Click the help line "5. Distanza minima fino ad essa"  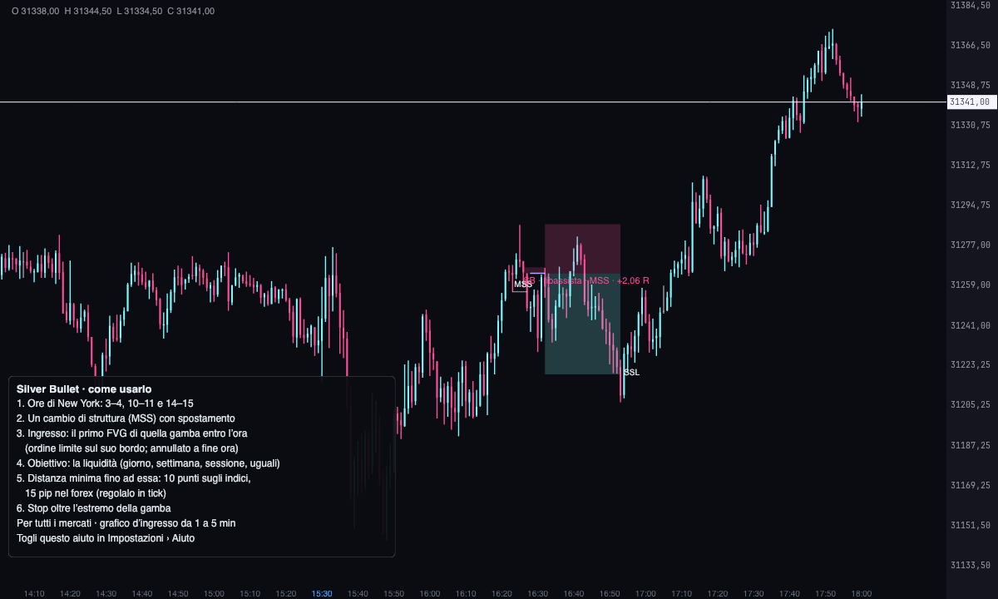point(133,478)
